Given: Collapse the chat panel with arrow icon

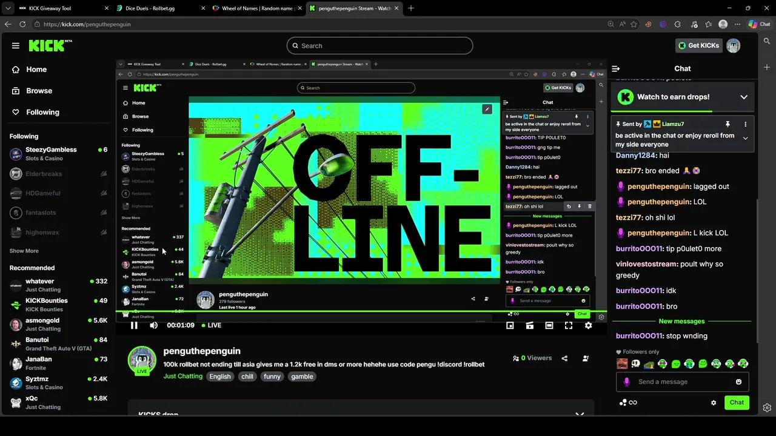Looking at the screenshot, I should (615, 68).
